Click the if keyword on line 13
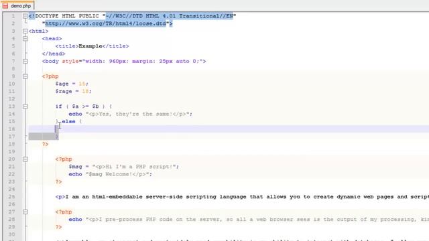 pos(58,106)
